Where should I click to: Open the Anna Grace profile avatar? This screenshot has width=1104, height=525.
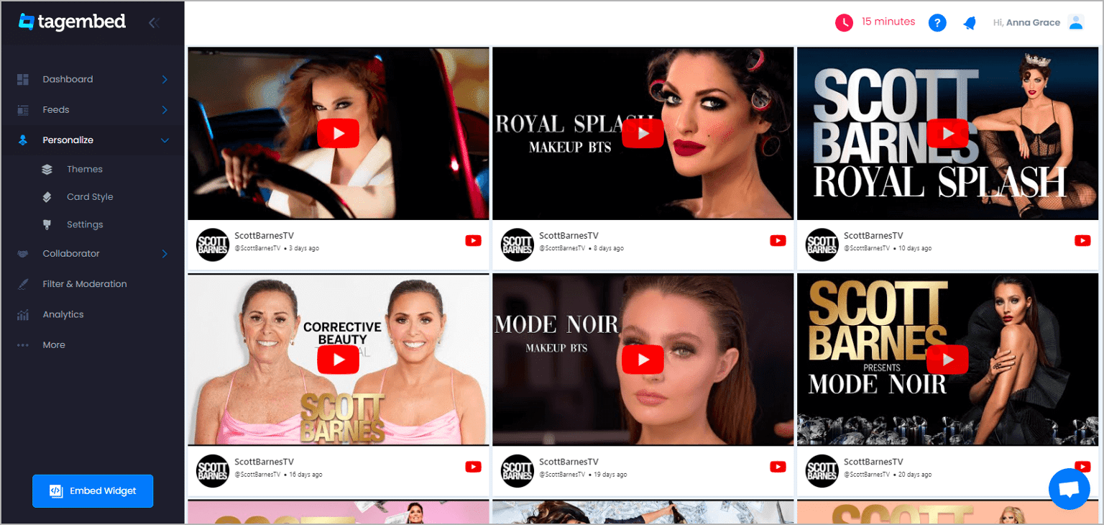[x=1076, y=22]
